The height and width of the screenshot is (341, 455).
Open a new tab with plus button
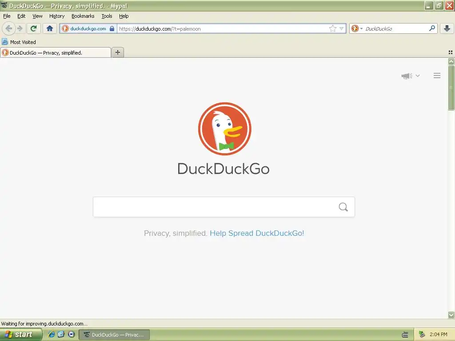(117, 52)
